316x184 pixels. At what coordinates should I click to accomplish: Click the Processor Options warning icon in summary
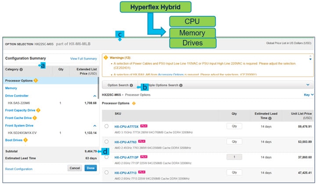(36, 81)
